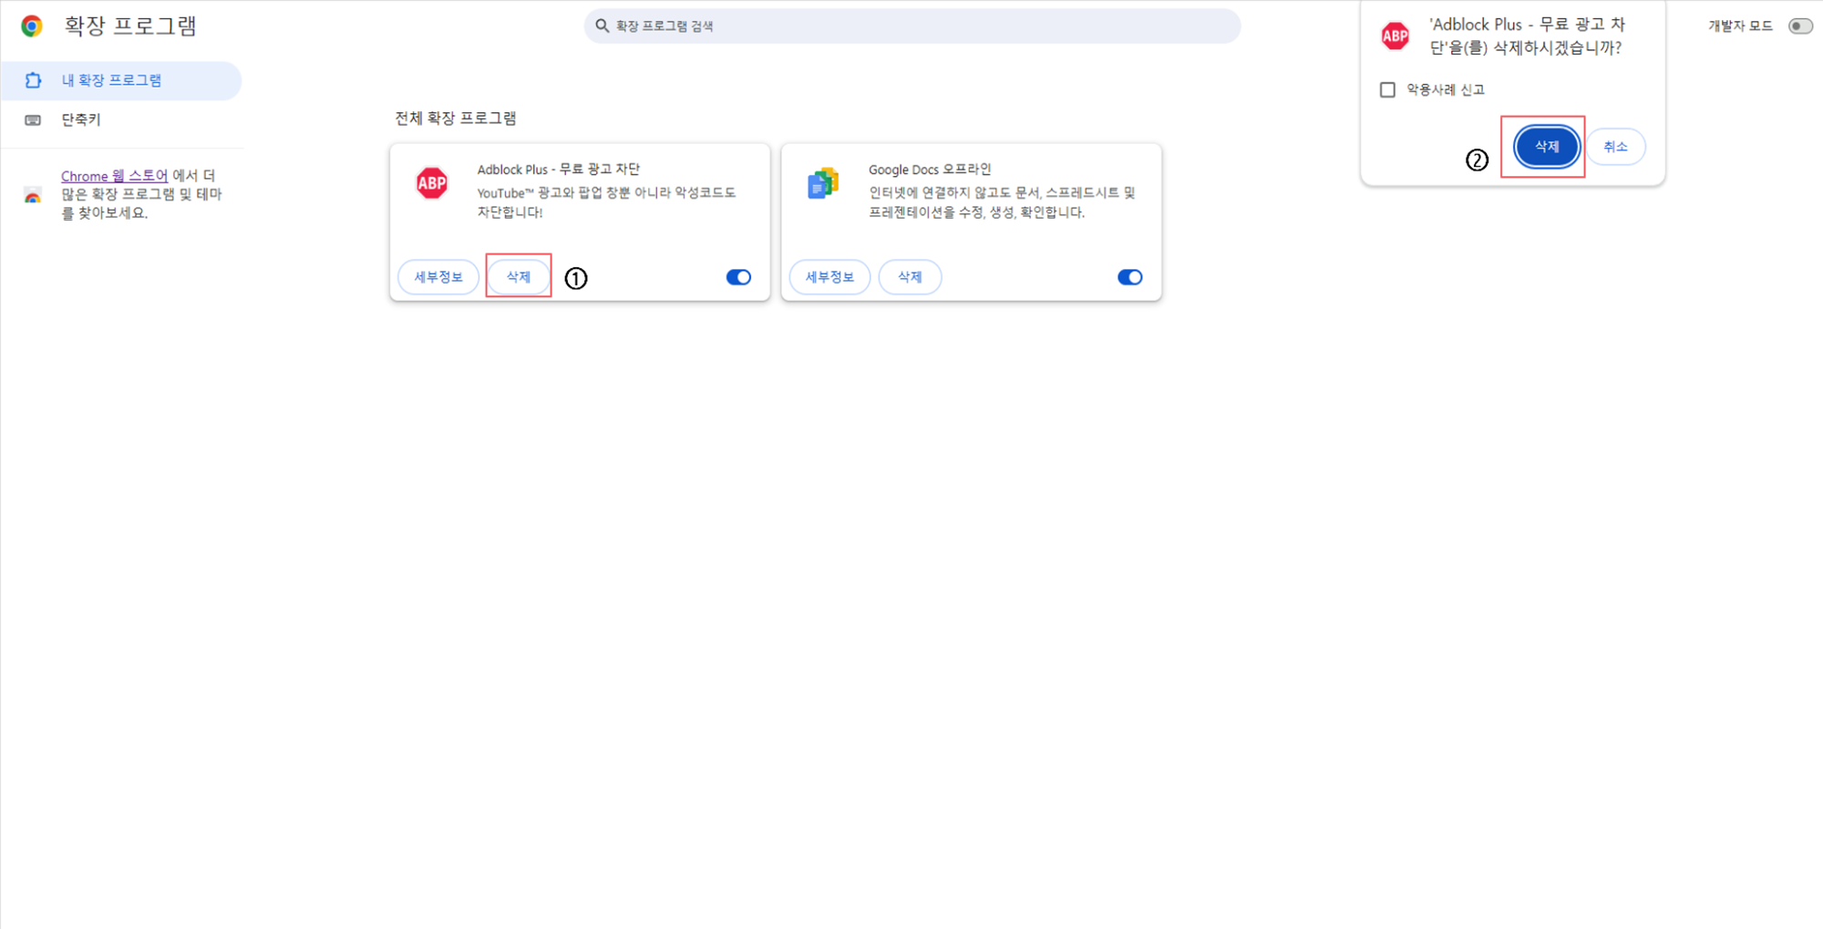Click the puzzle icon for 내 확장 프로그램
Image resolution: width=1823 pixels, height=929 pixels.
tap(34, 81)
